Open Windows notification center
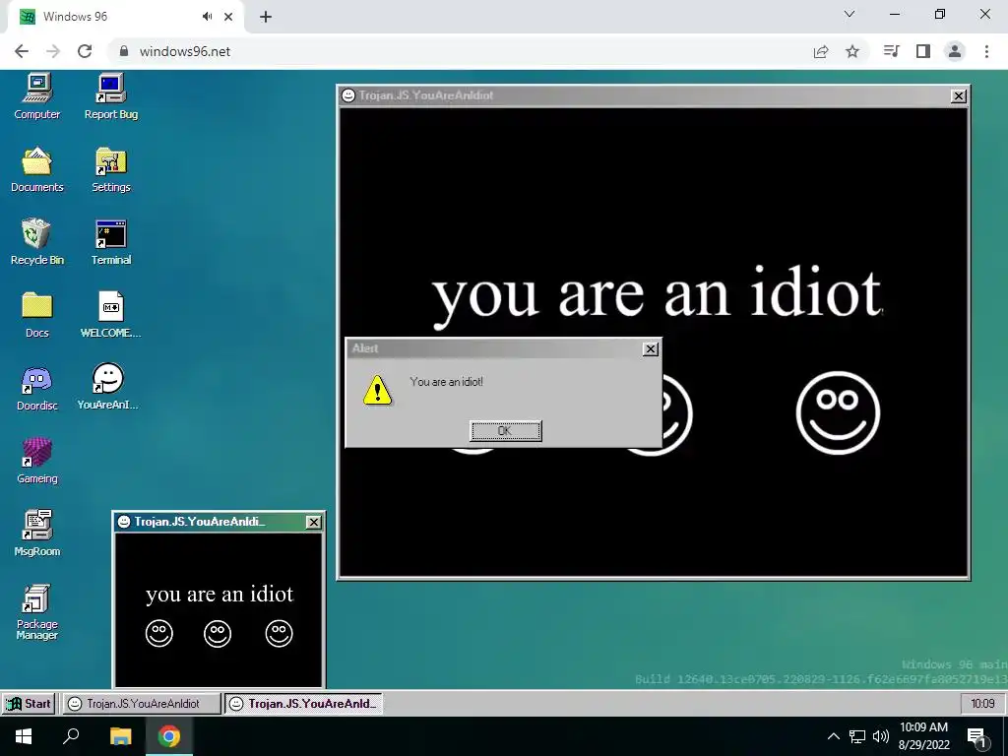This screenshot has width=1008, height=756. (977, 737)
